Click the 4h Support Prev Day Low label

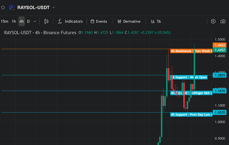pos(191,115)
